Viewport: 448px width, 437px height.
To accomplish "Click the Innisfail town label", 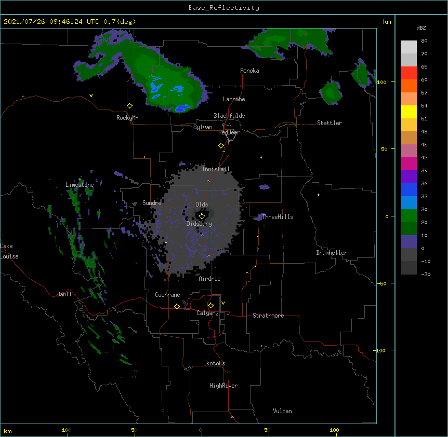I will click(216, 169).
